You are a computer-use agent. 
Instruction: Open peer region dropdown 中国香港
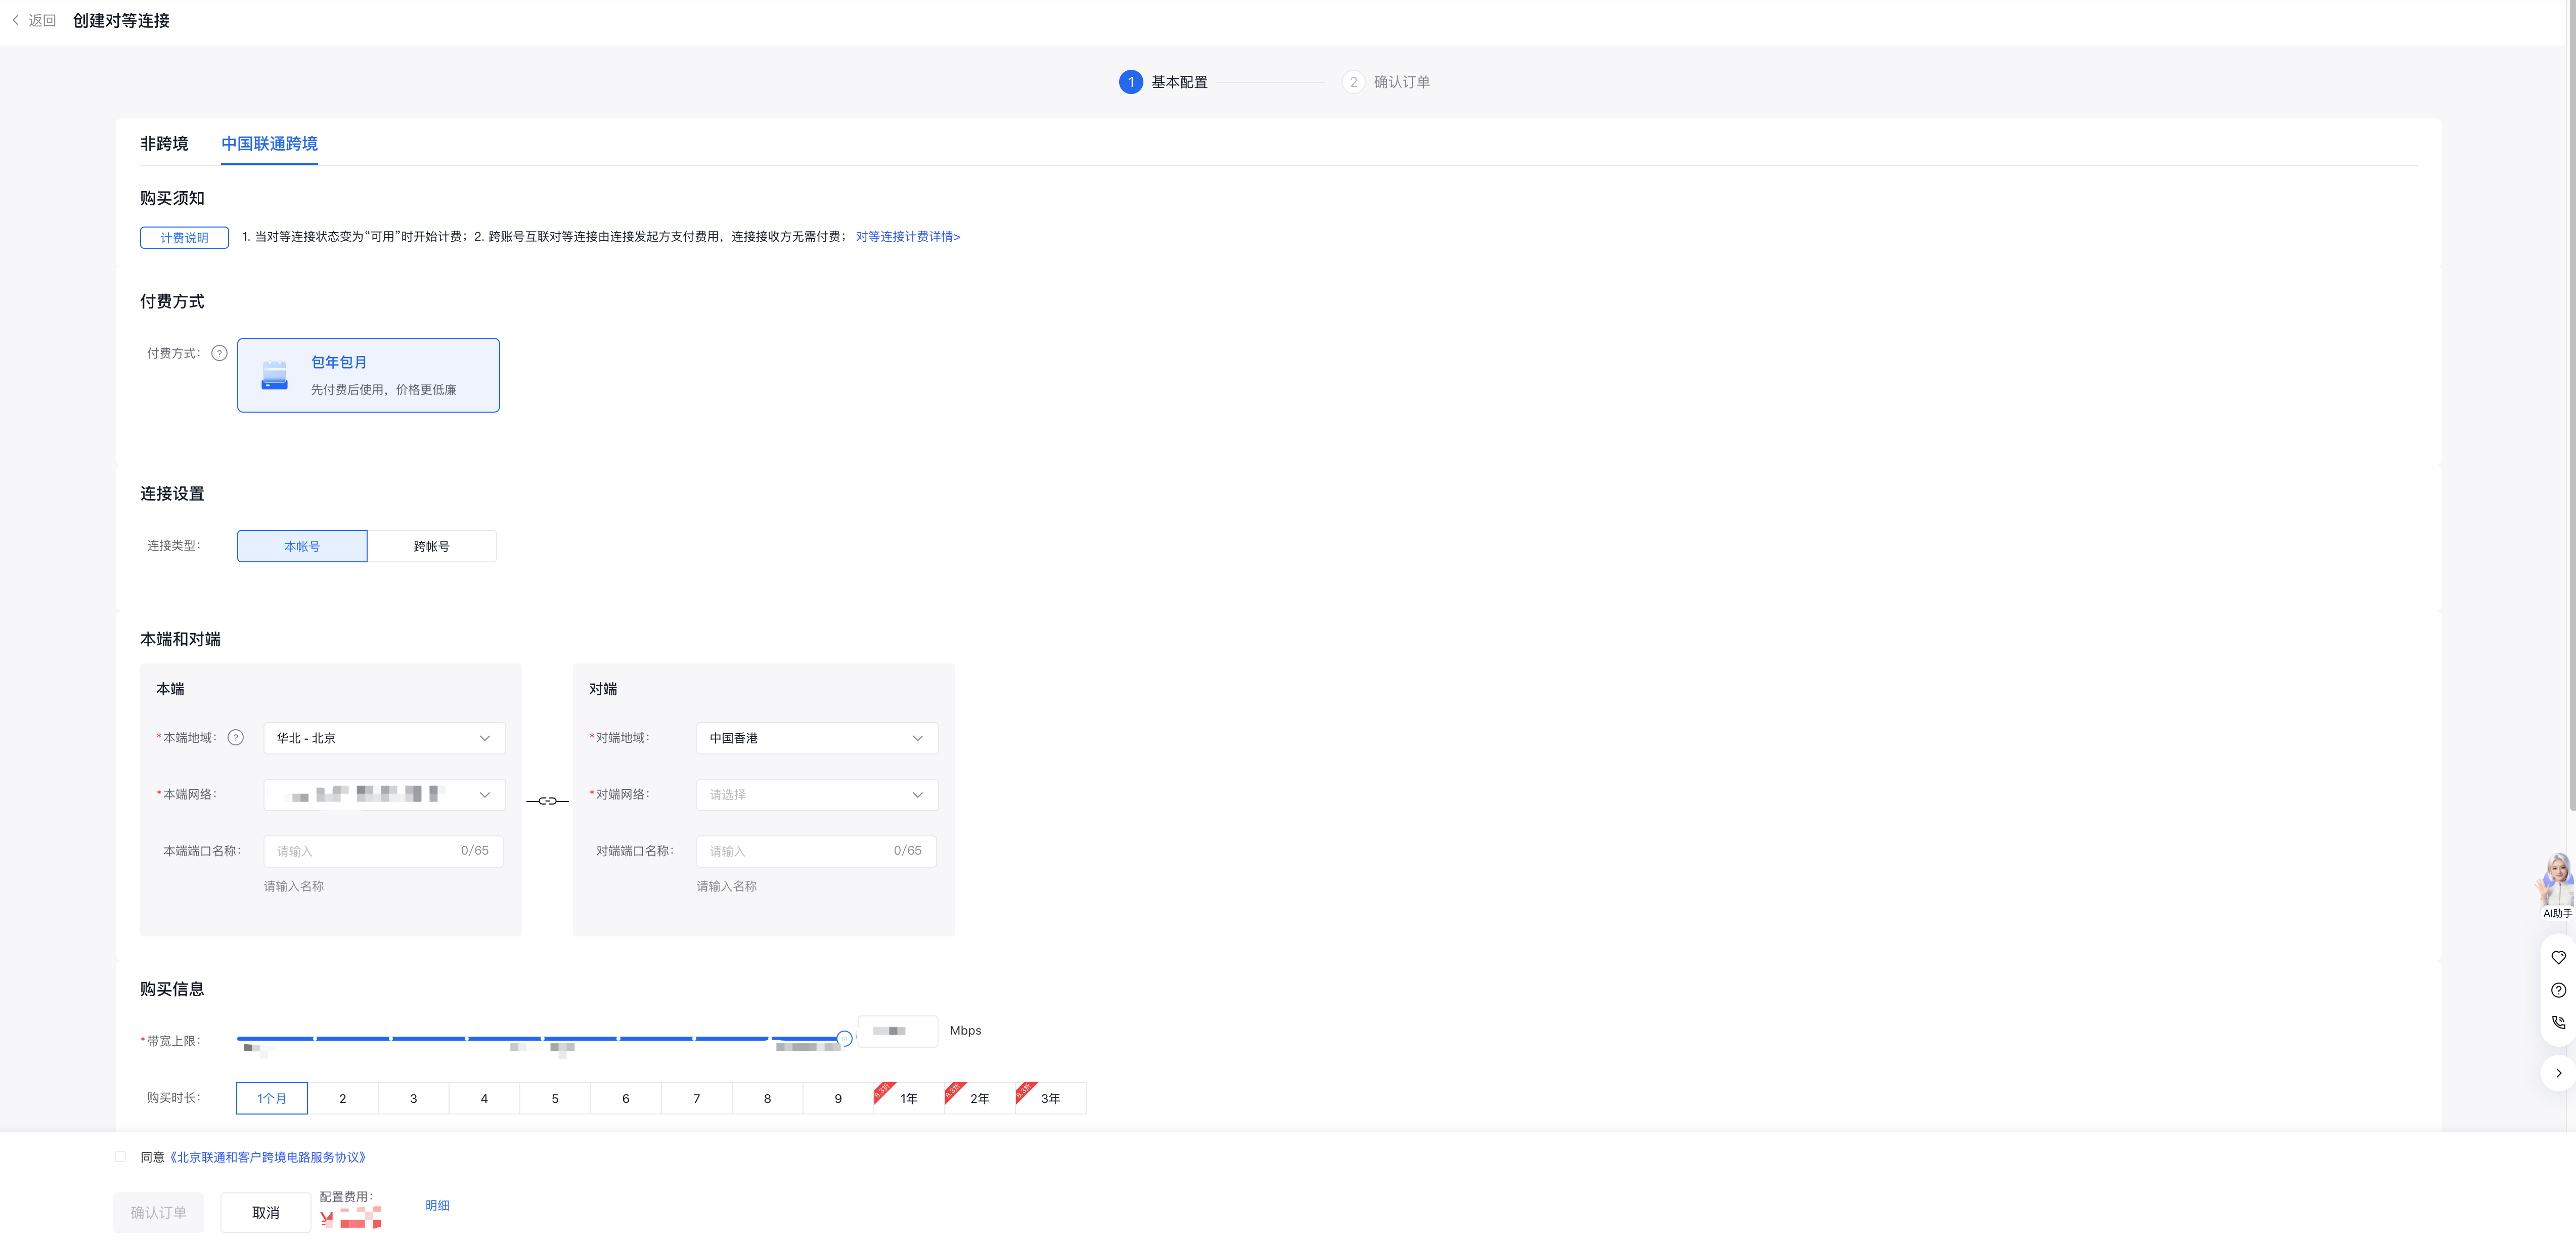pyautogui.click(x=817, y=738)
